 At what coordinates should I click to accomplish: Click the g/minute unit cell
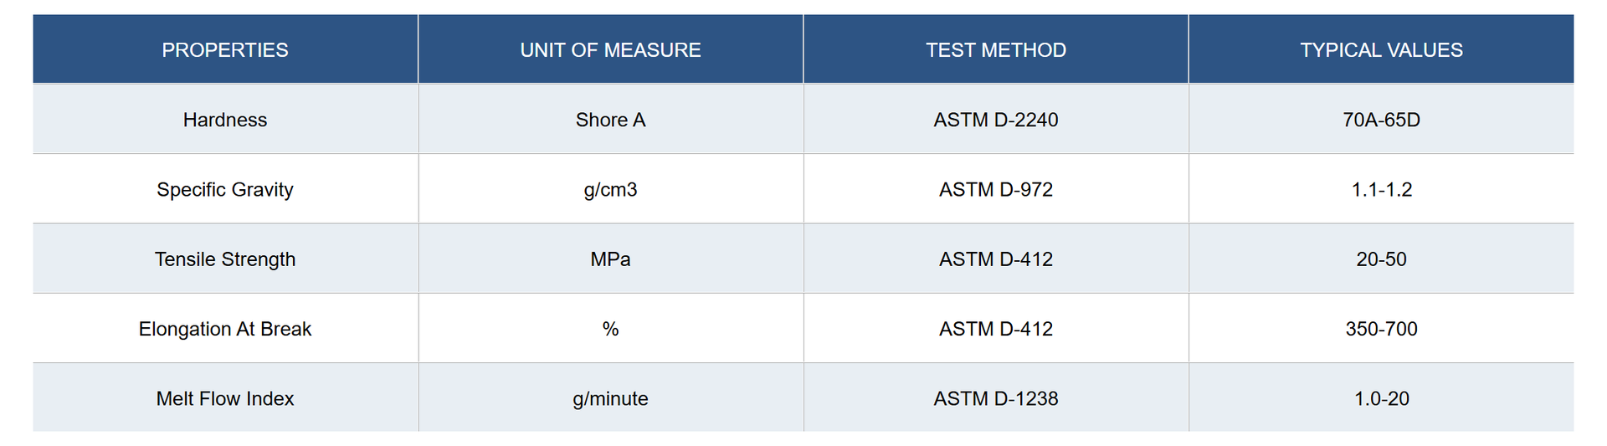(x=611, y=397)
